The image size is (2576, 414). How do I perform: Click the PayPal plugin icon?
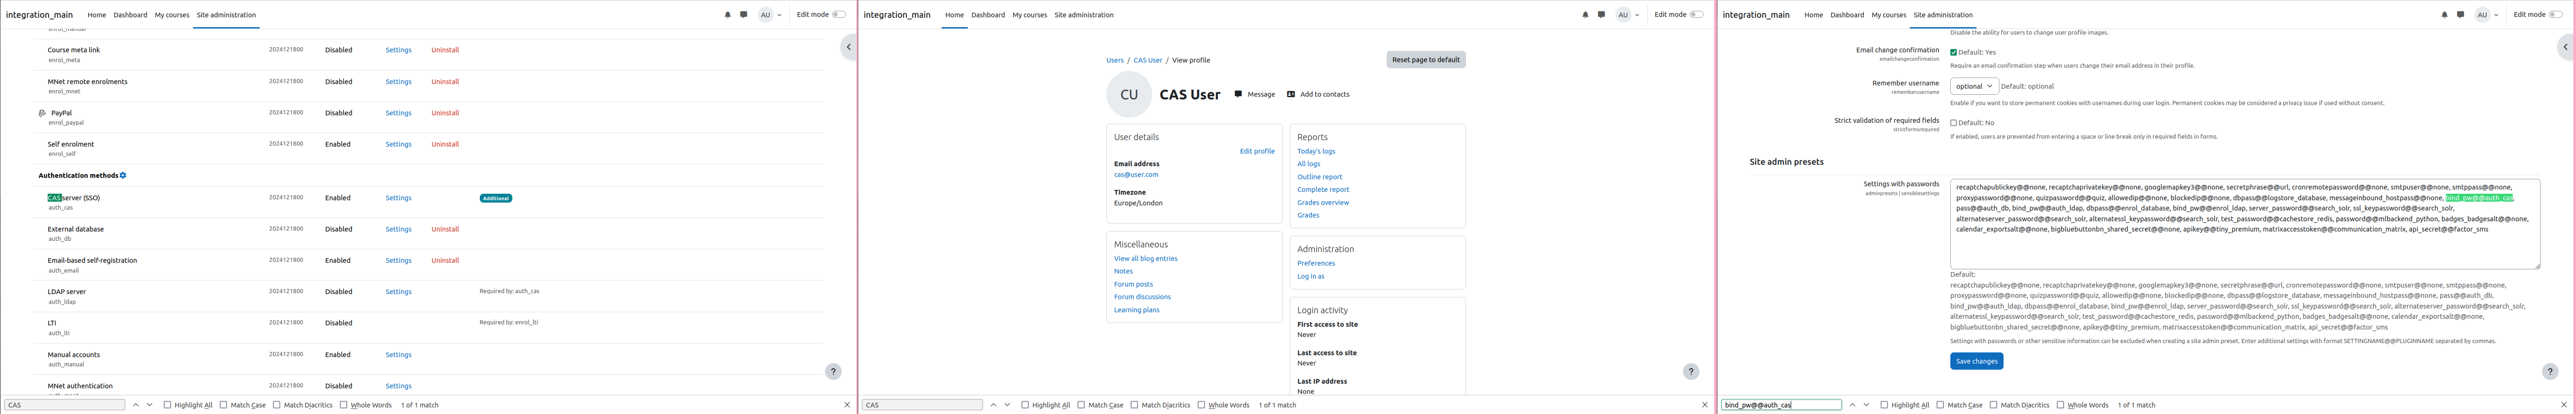point(42,114)
